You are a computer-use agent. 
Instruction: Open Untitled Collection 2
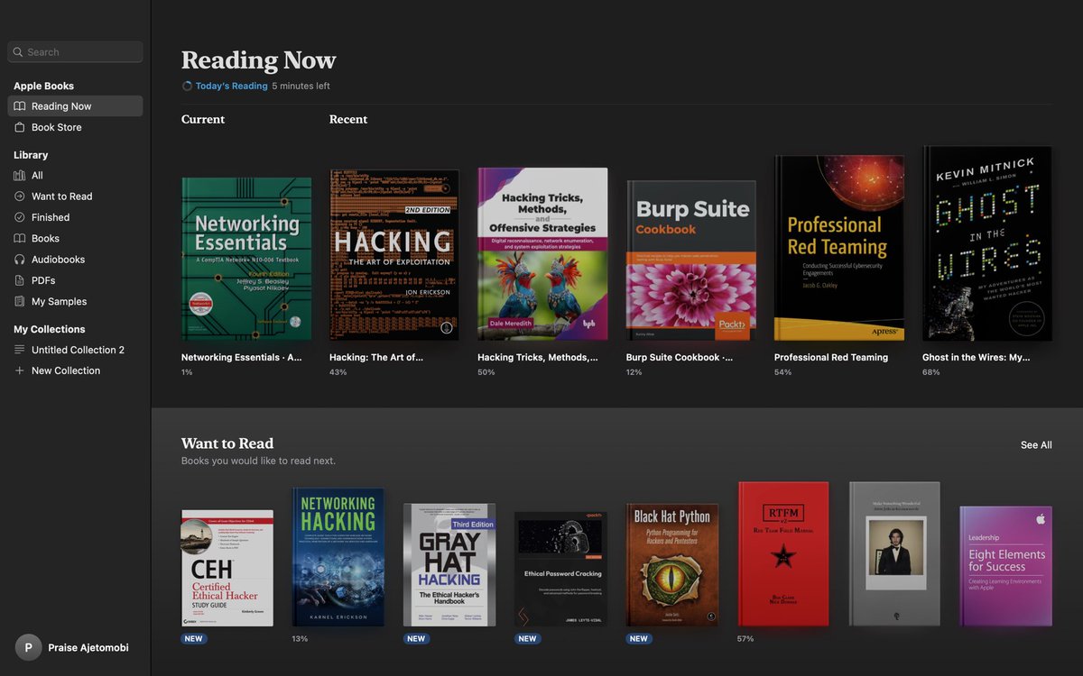pos(75,350)
